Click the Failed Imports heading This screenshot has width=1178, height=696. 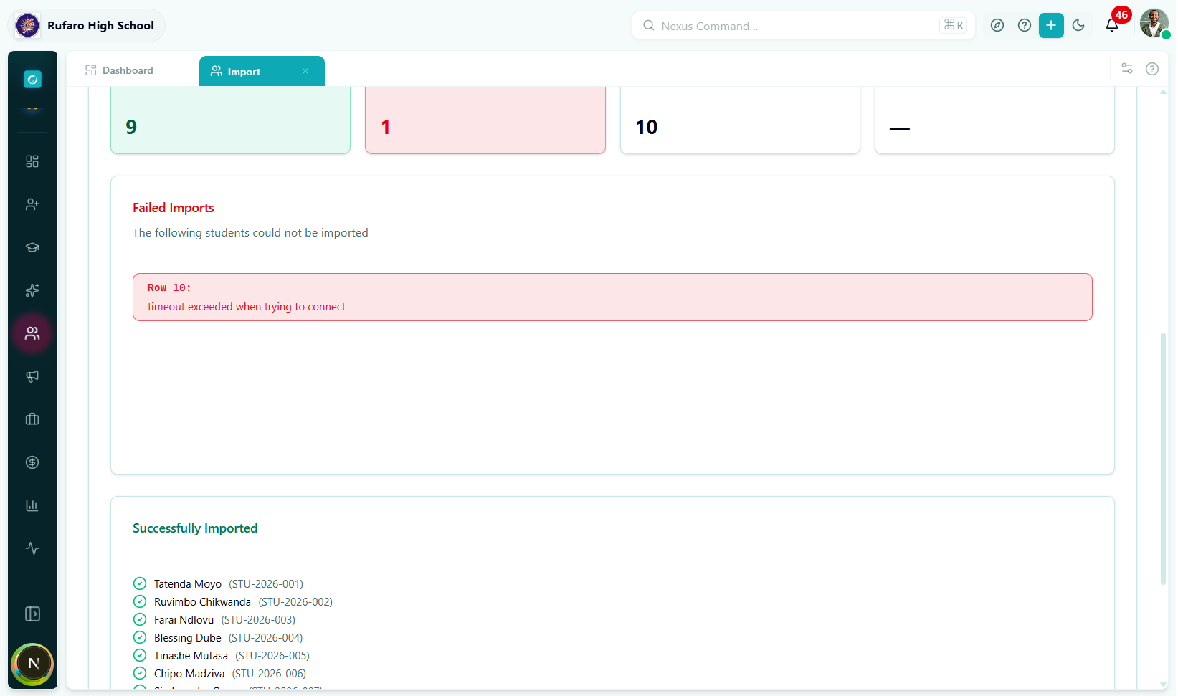(174, 208)
